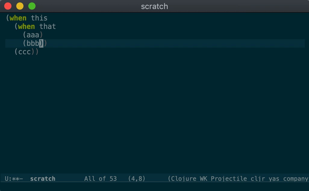309x191 pixels.
Task: Close the scratch window with the red button
Action: coord(8,6)
